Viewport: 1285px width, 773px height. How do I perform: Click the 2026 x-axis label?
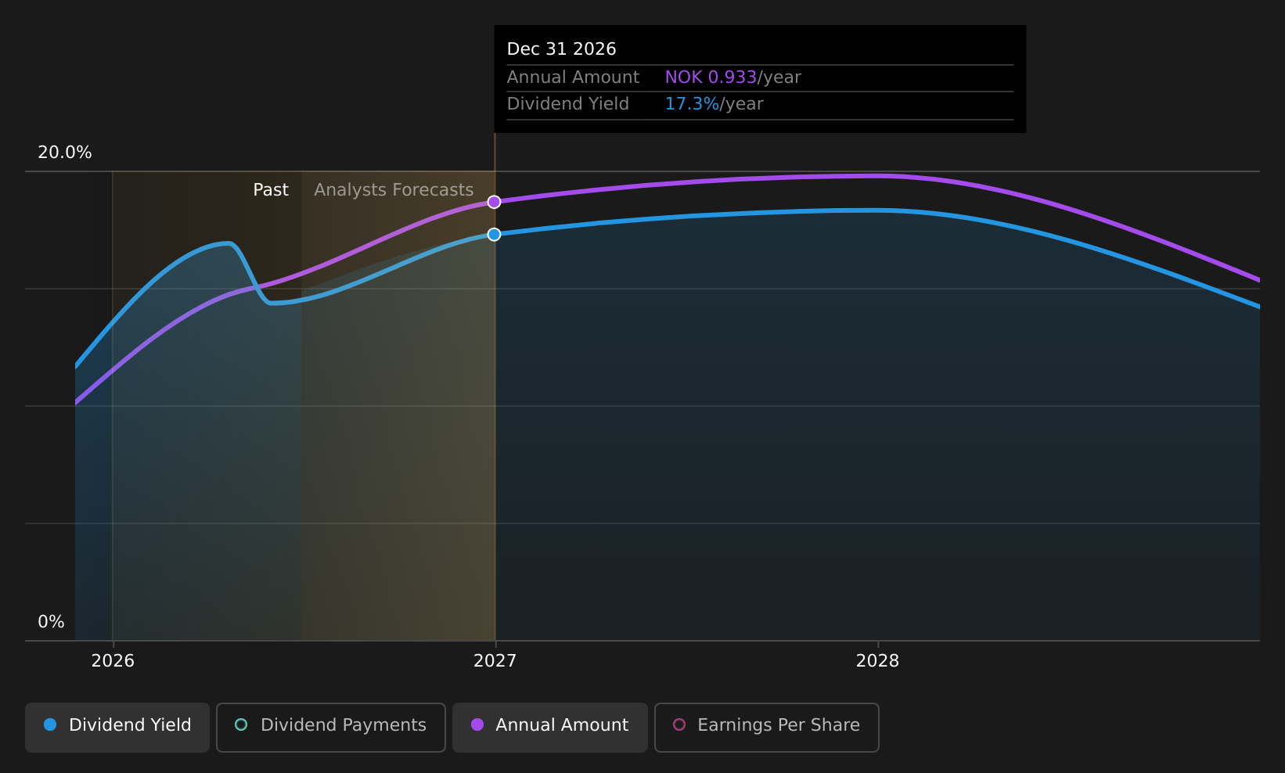[x=113, y=661]
